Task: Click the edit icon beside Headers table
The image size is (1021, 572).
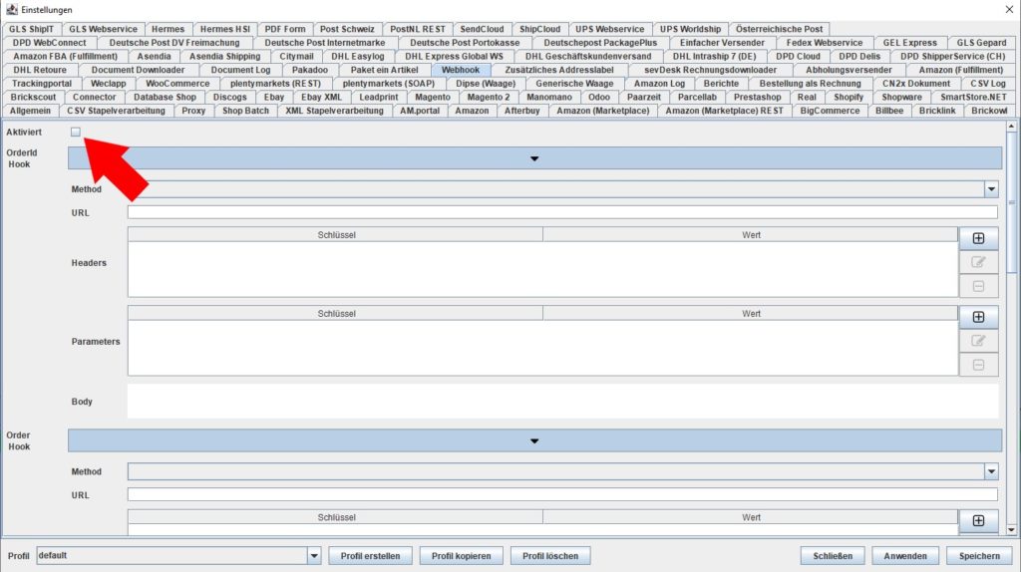Action: [x=978, y=262]
